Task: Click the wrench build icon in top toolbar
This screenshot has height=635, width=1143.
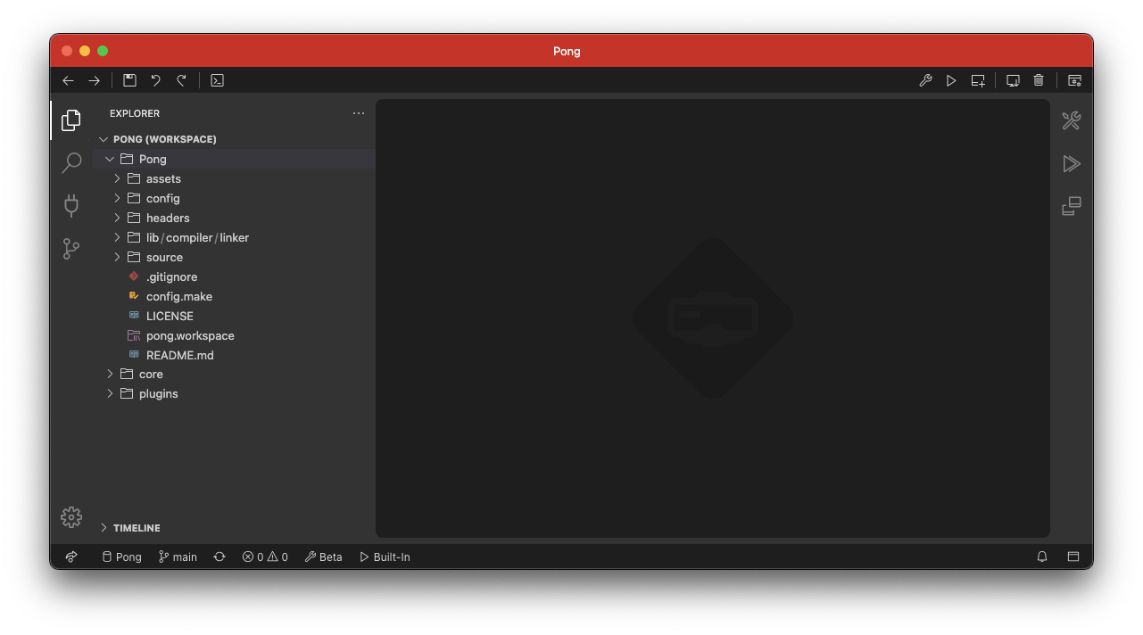Action: point(925,80)
